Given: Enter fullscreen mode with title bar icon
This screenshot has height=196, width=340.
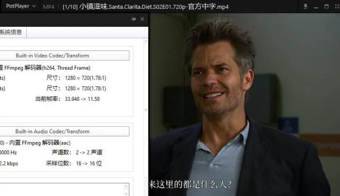Looking at the screenshot, I should [337, 6].
